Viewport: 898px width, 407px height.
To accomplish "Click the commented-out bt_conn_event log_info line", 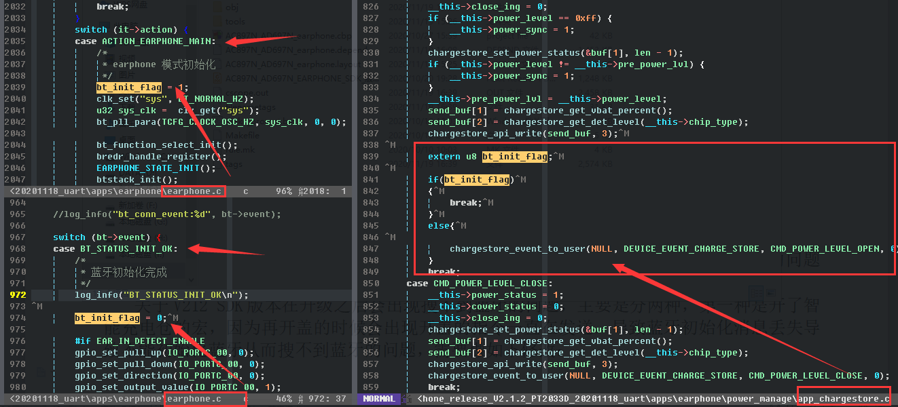I will point(167,214).
